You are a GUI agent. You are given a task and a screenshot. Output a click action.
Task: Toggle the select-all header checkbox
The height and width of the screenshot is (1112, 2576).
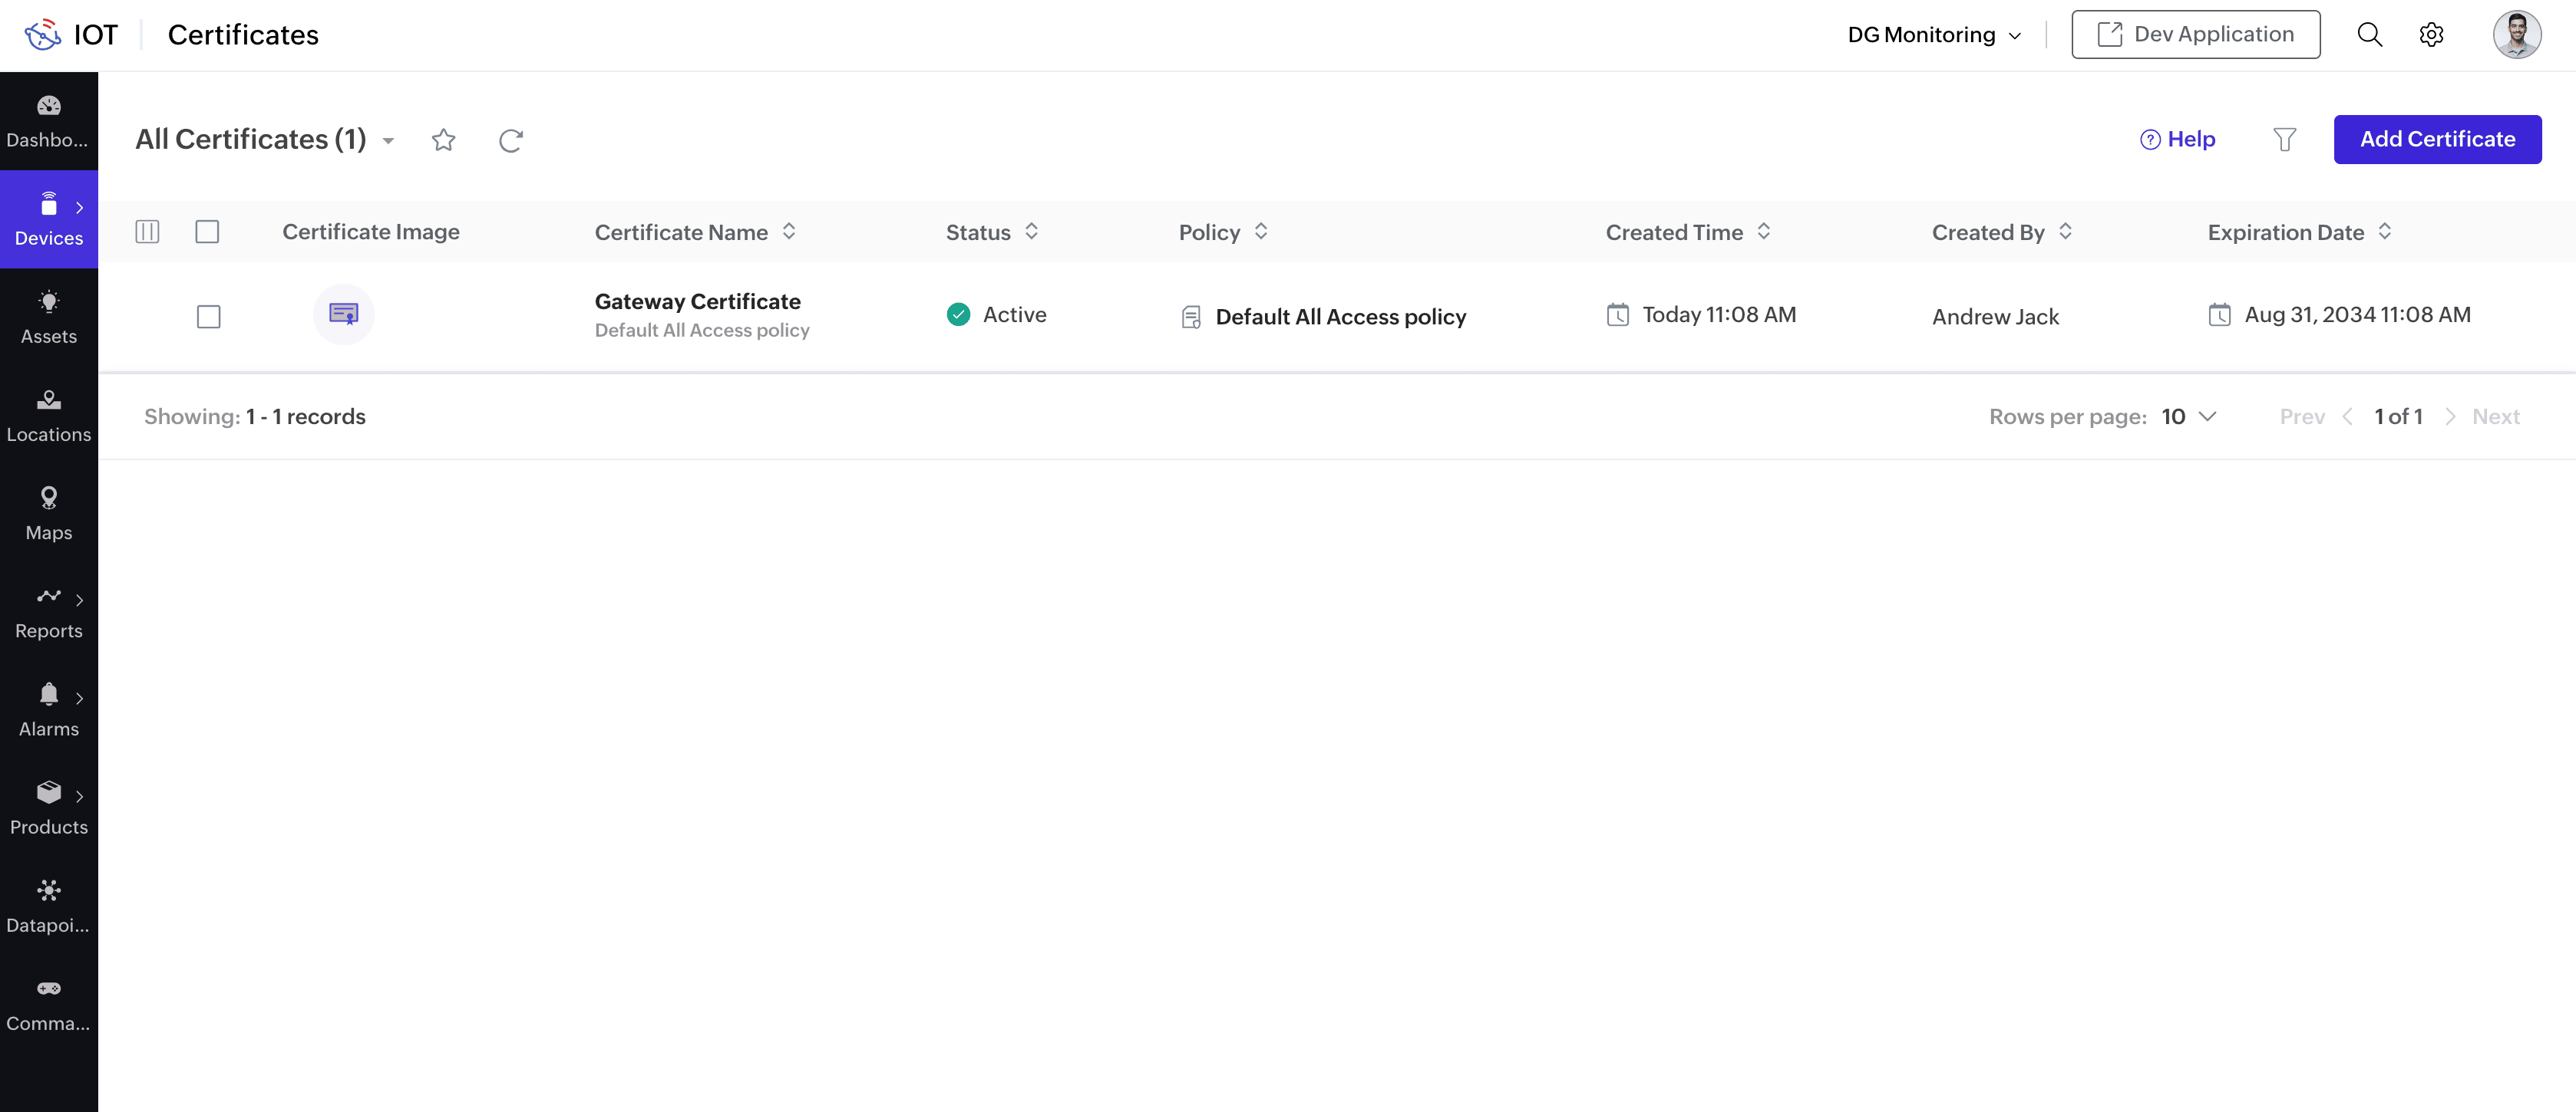pyautogui.click(x=207, y=232)
